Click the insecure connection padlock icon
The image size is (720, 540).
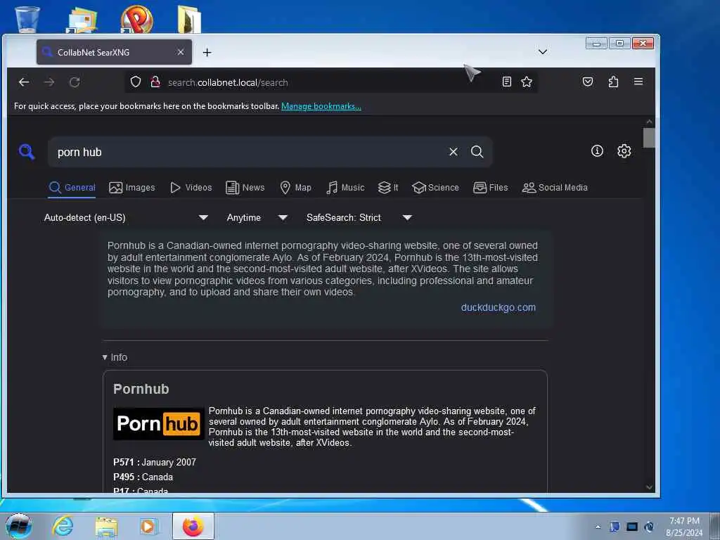155,82
